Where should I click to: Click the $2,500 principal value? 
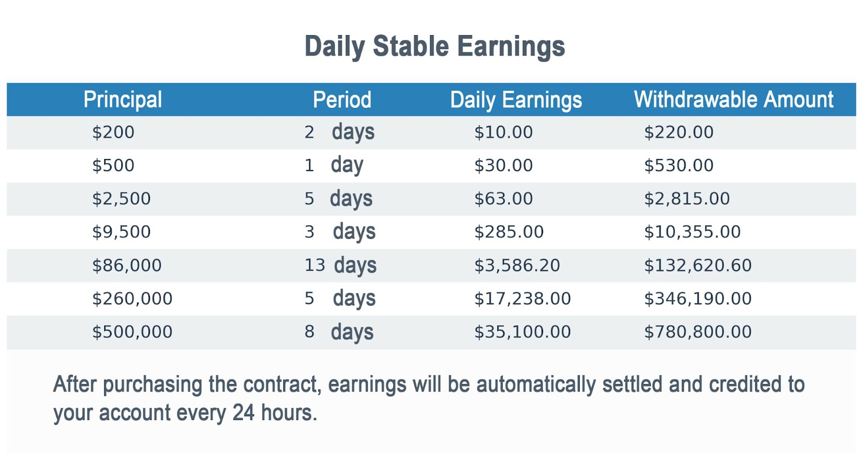coord(121,199)
